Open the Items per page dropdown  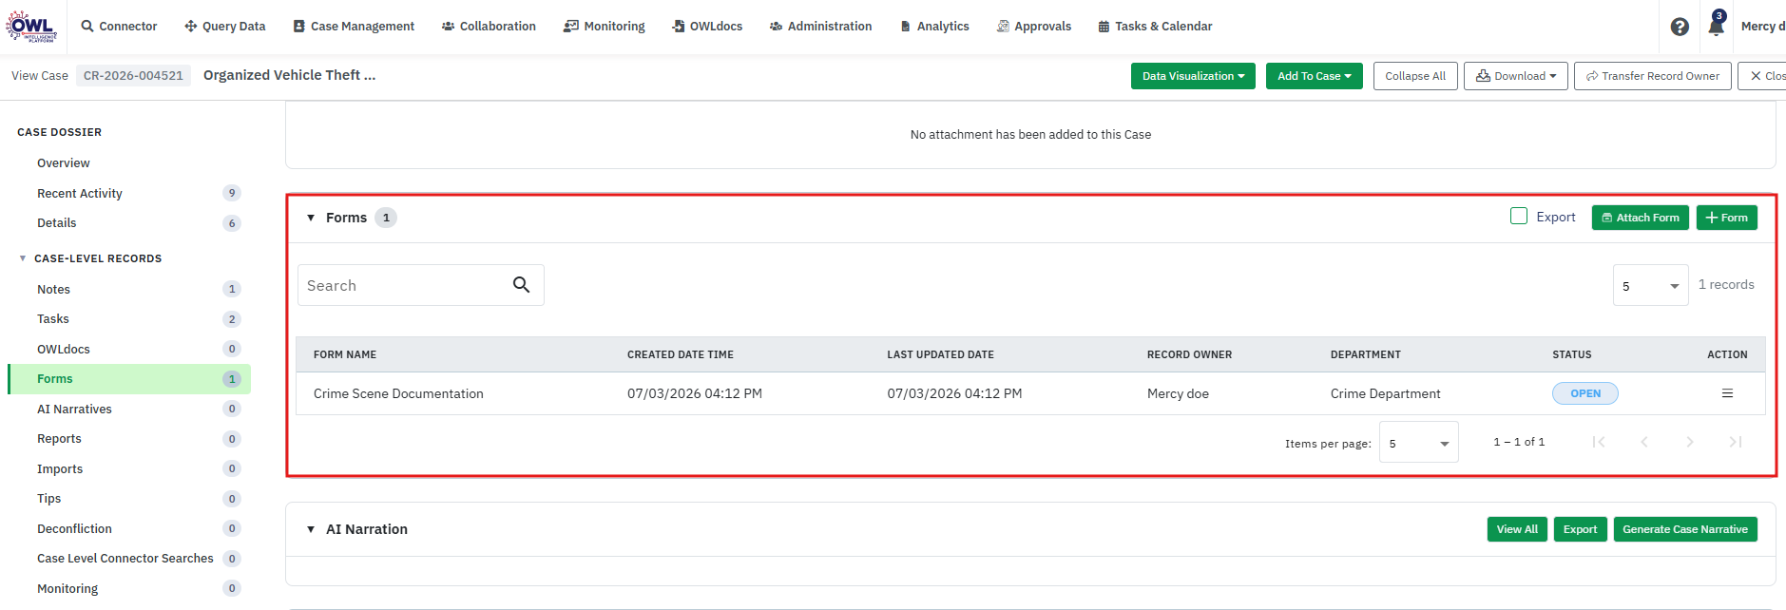[1418, 442]
